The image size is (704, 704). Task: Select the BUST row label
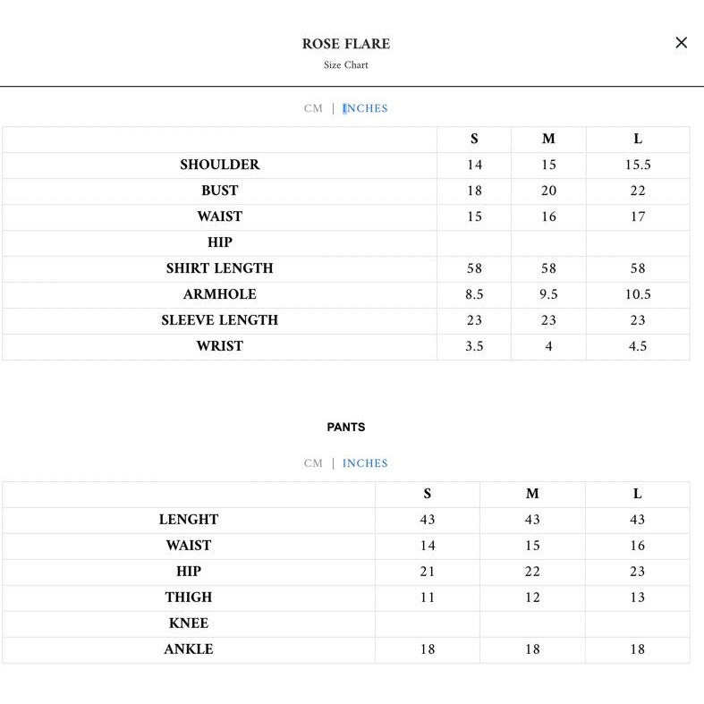[219, 191]
